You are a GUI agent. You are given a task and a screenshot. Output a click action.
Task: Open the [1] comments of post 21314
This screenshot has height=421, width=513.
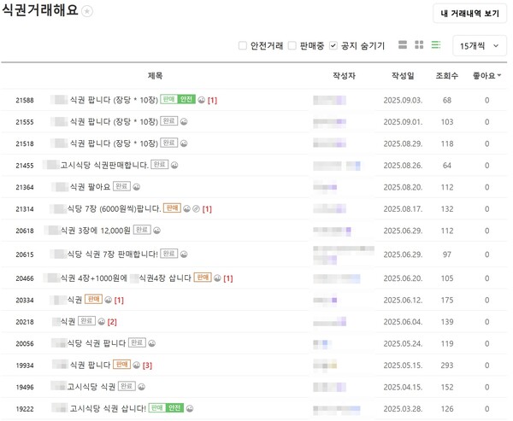pos(207,209)
